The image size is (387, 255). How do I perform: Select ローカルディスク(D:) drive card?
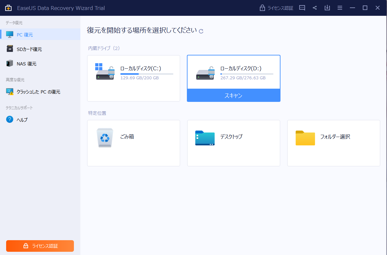pyautogui.click(x=233, y=78)
